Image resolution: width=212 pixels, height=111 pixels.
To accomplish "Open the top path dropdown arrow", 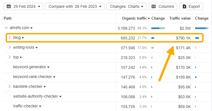I will click(x=21, y=57).
